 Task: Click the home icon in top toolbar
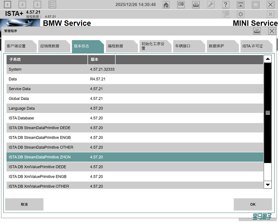pyautogui.click(x=166, y=5)
